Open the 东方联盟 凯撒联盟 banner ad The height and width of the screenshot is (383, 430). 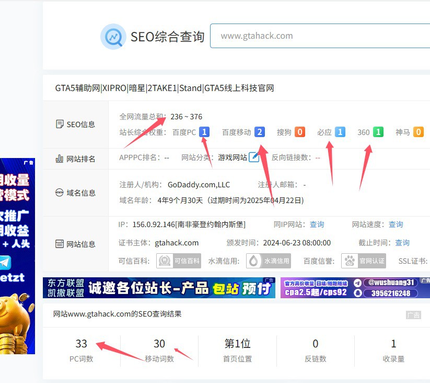[x=159, y=288]
